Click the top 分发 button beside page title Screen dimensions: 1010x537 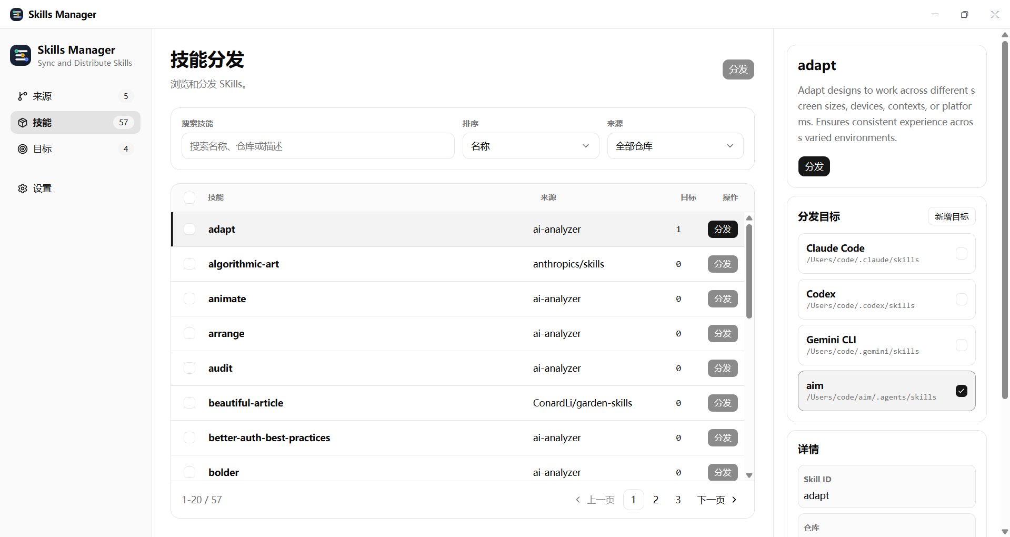tap(738, 69)
